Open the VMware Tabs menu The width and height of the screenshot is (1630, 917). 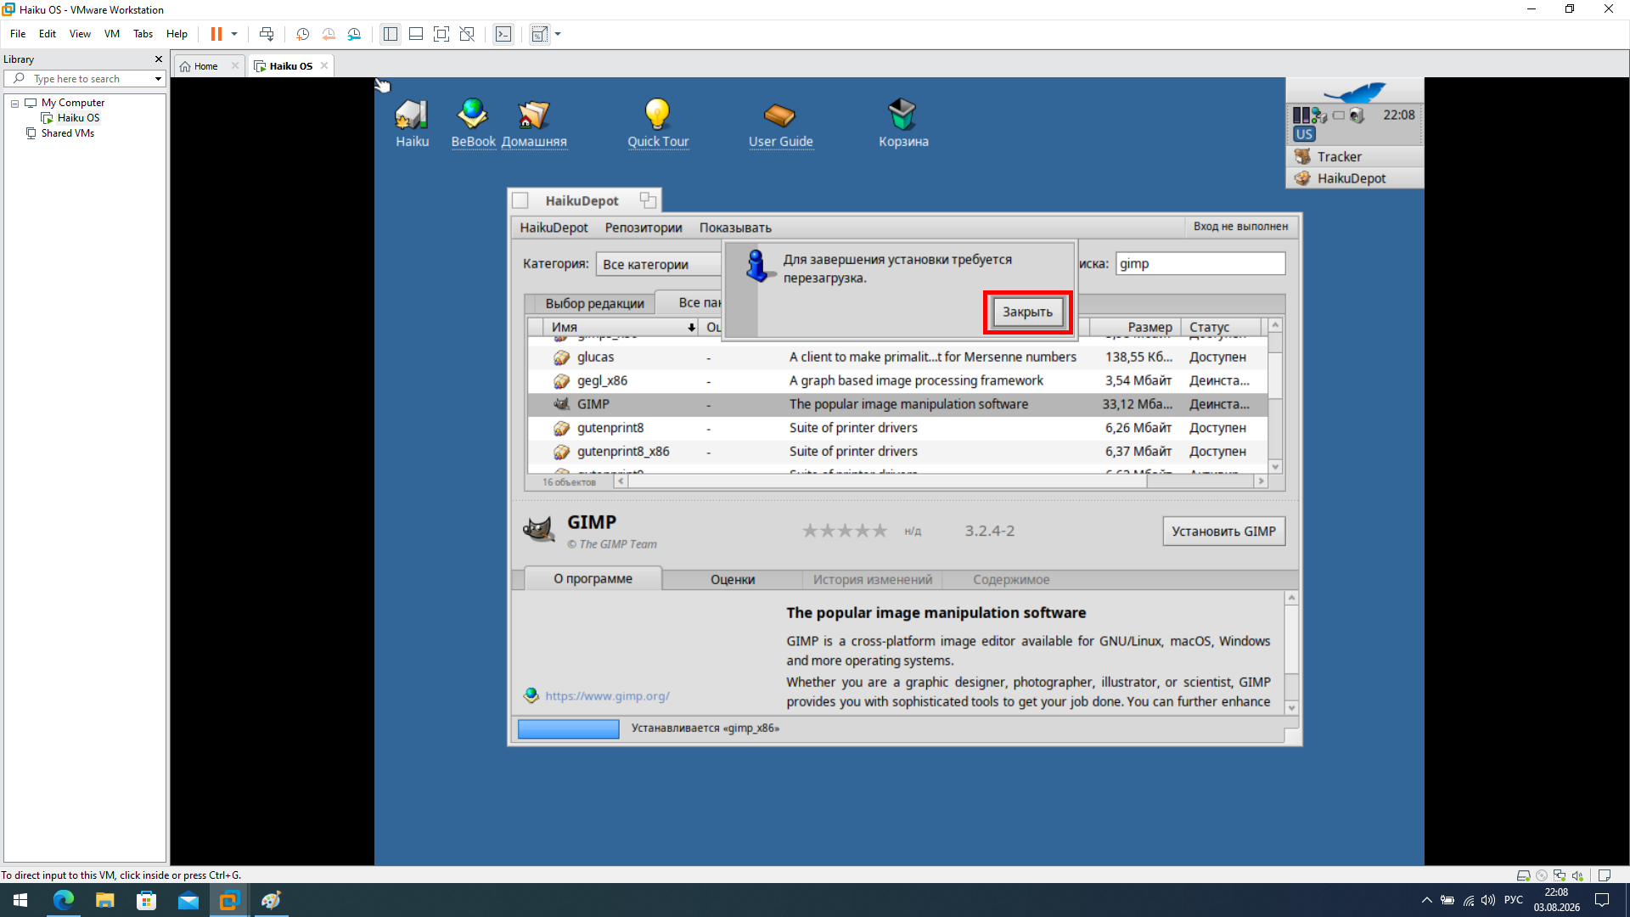143,34
